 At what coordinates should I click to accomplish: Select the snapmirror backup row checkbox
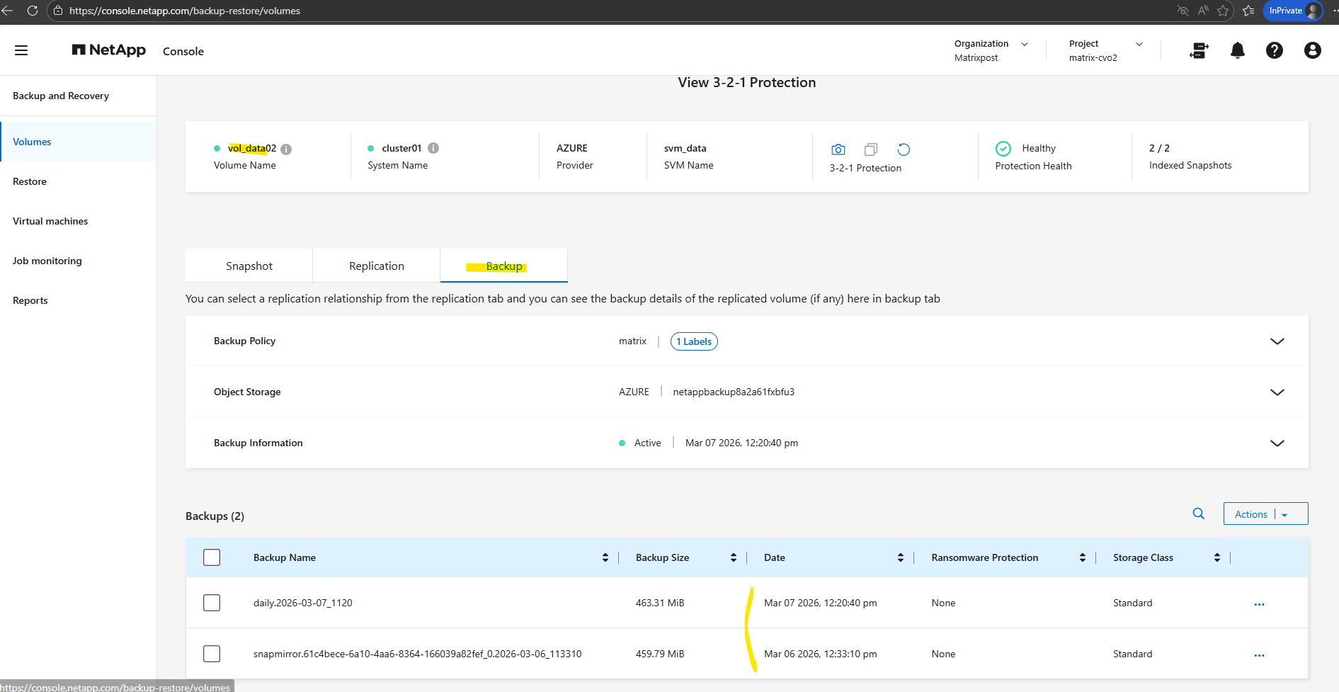[x=212, y=654]
